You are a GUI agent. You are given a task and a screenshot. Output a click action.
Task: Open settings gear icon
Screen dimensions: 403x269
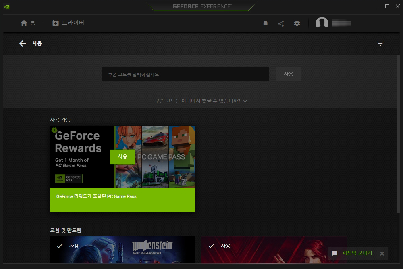pos(297,23)
